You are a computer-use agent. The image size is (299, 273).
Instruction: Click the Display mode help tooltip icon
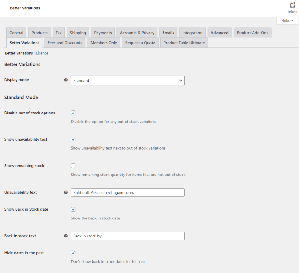[66, 80]
